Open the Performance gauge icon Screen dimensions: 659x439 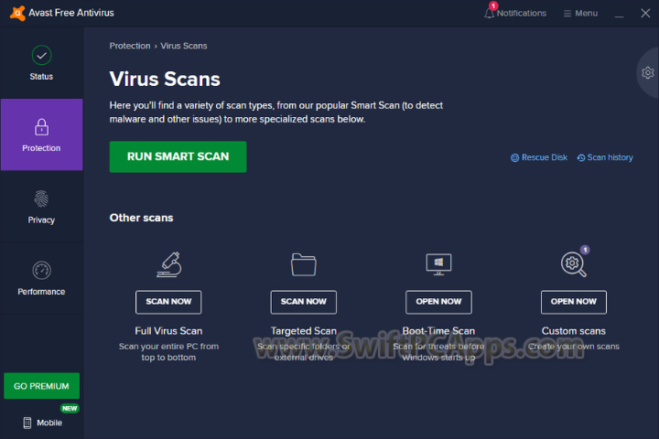pyautogui.click(x=41, y=270)
